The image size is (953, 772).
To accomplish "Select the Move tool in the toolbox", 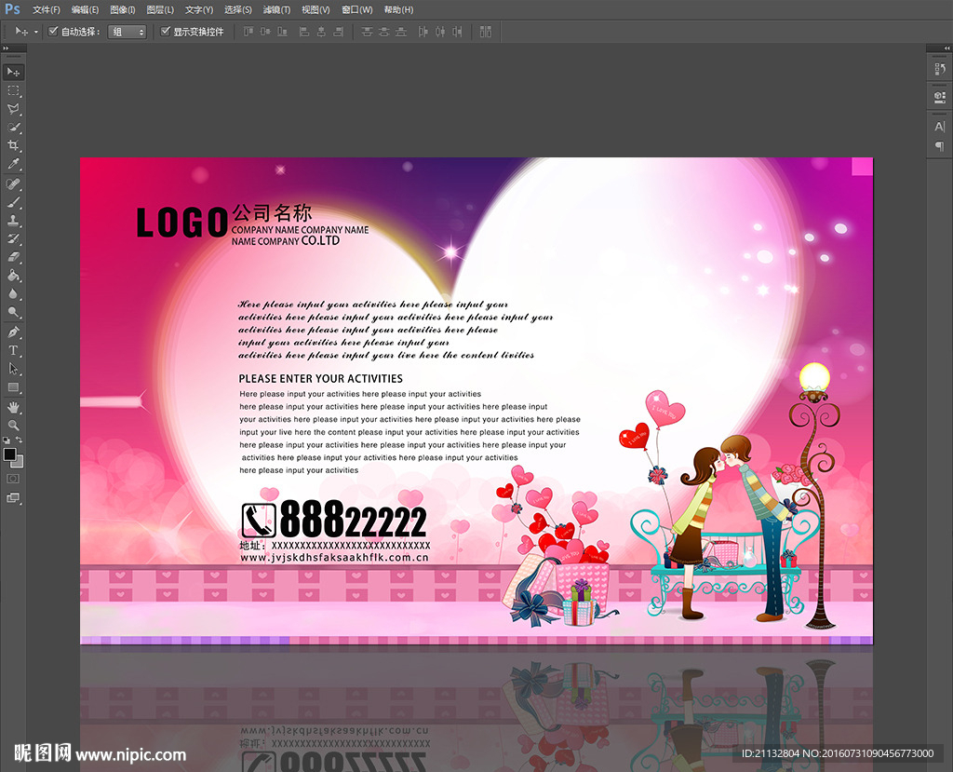I will pos(13,72).
